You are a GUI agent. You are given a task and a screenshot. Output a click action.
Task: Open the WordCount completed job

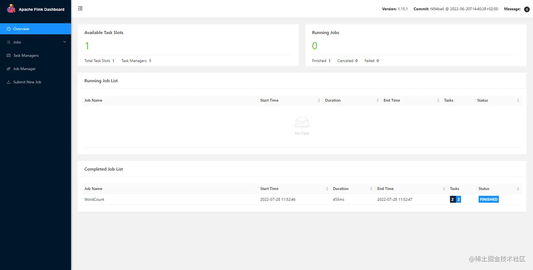click(x=94, y=199)
